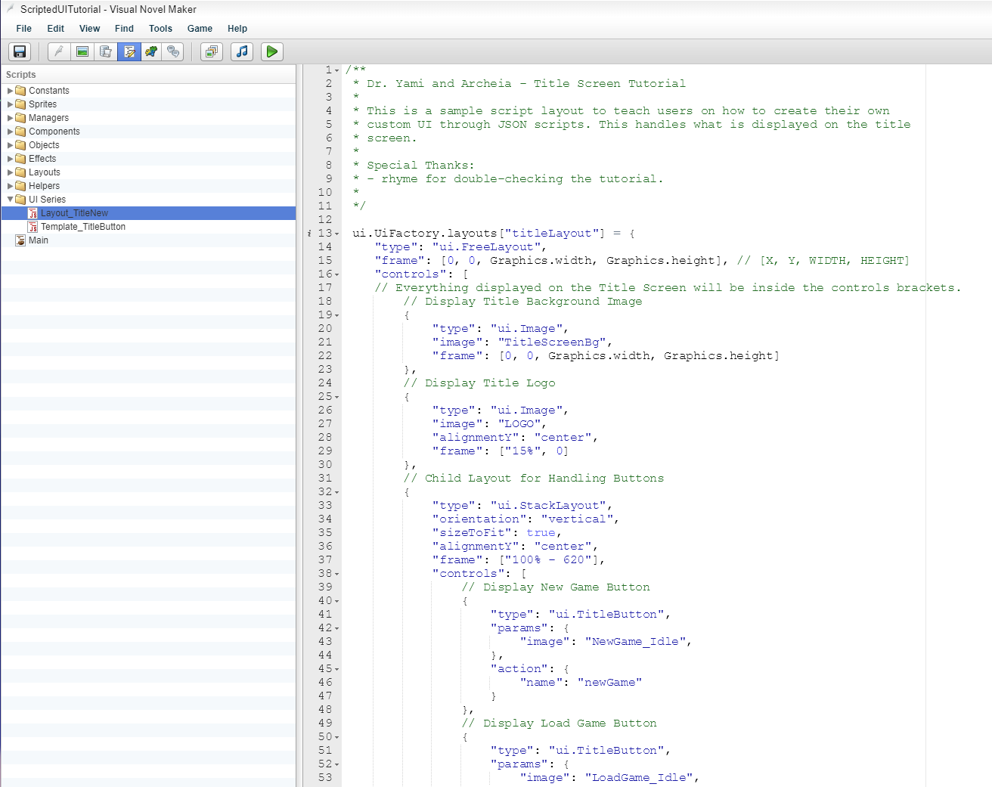The image size is (992, 787).
Task: Click the "NewGame_Idle" image value
Action: pyautogui.click(x=635, y=642)
